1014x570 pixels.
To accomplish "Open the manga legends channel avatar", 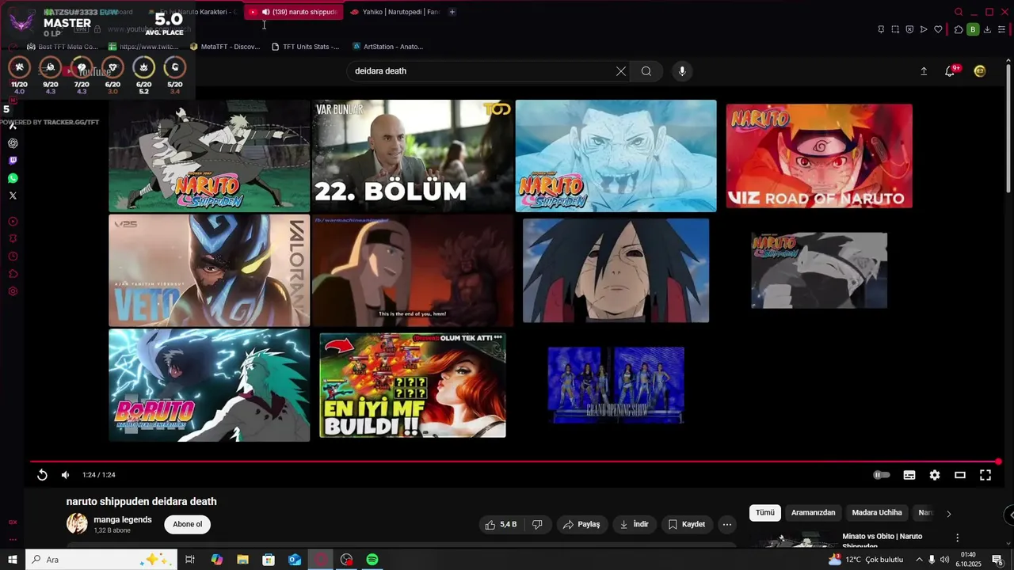I will [77, 524].
